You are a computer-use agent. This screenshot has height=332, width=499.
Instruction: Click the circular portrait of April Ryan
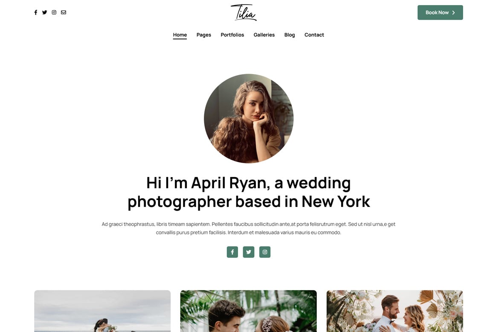pos(249,118)
